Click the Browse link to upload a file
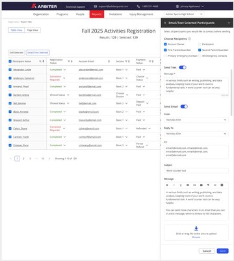The image size is (234, 261). tap(196, 238)
